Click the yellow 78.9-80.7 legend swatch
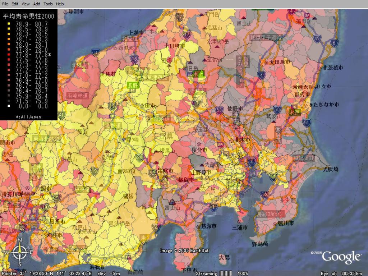This screenshot has width=368, height=276. point(8,24)
